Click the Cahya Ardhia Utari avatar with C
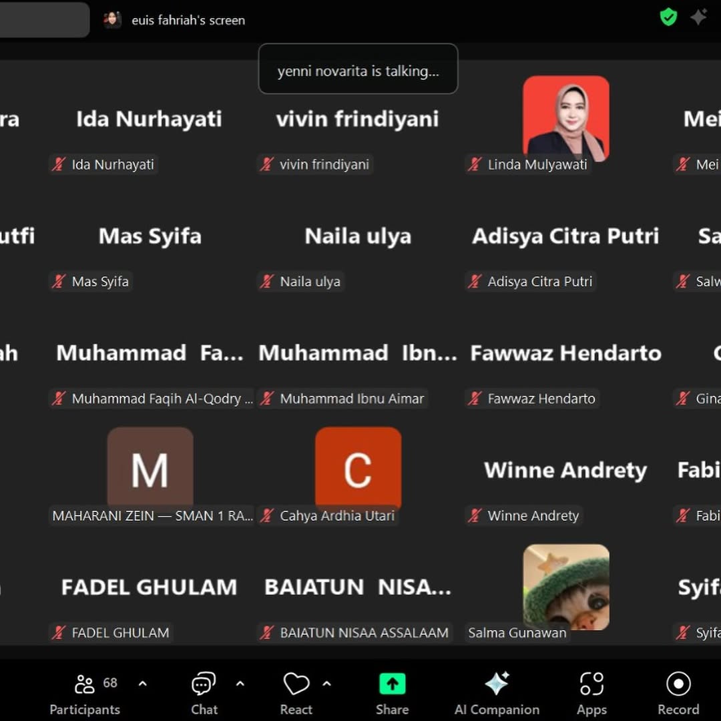Viewport: 721px width, 721px height. (x=358, y=469)
